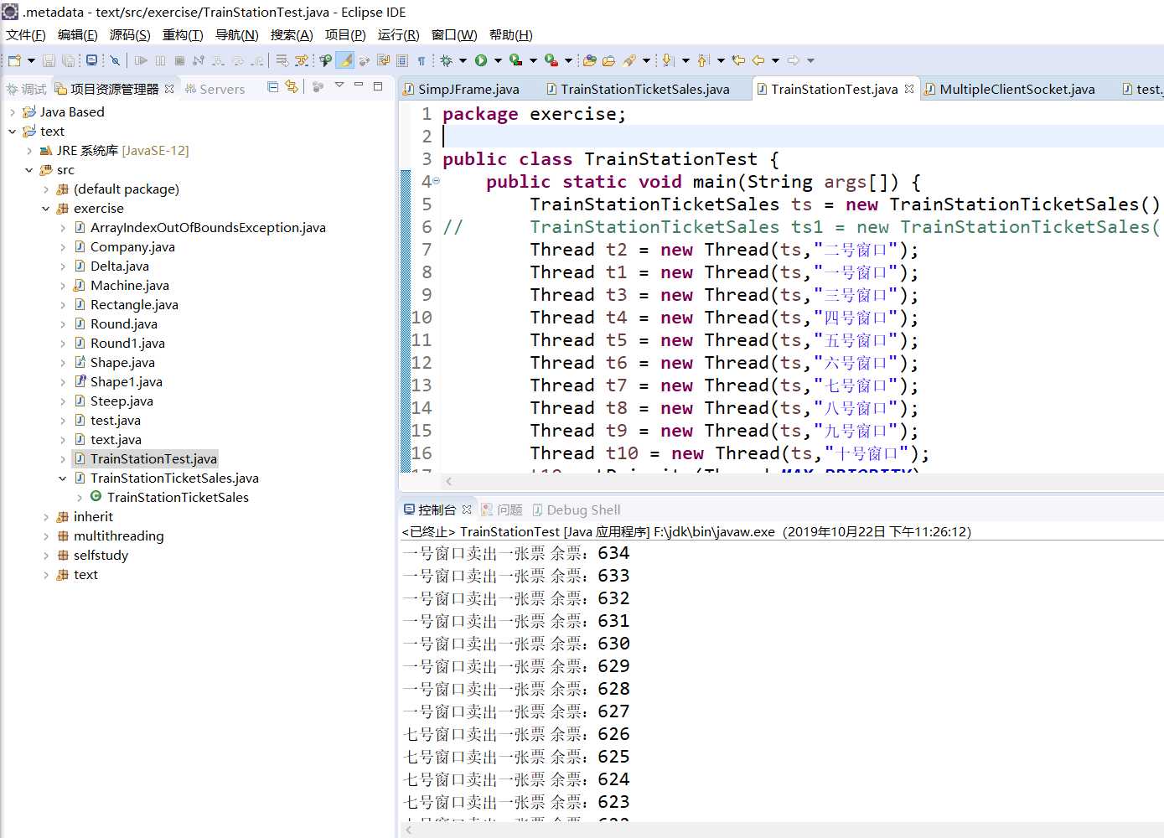Open the Run configurations dropdown arrow
Screen dimensions: 1164x838
point(498,60)
